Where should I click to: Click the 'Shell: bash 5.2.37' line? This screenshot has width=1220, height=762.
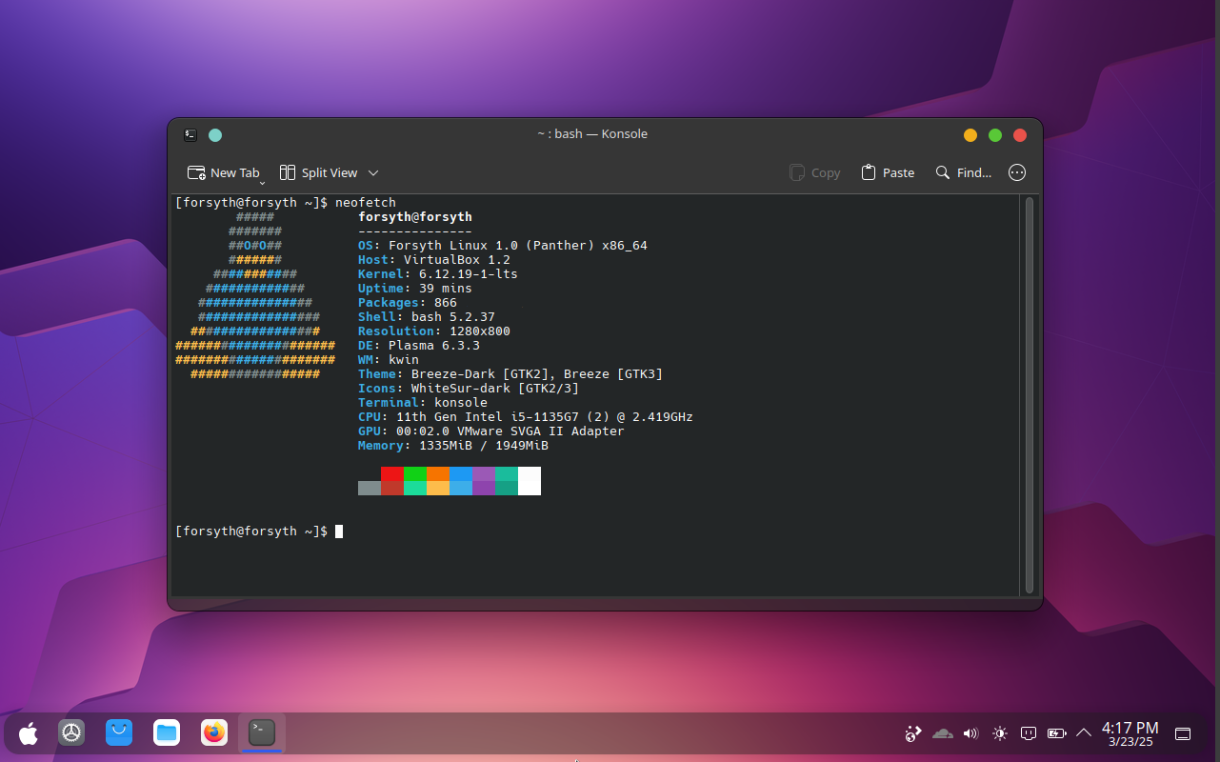(427, 317)
